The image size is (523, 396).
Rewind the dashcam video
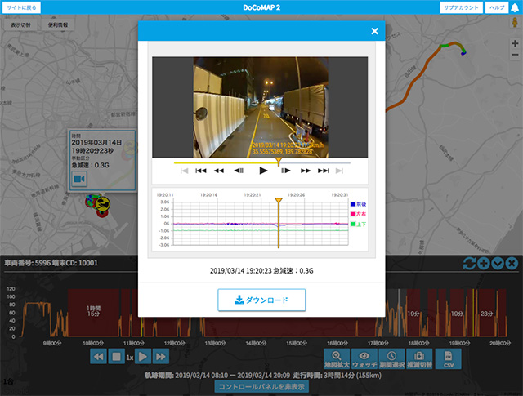click(x=219, y=171)
